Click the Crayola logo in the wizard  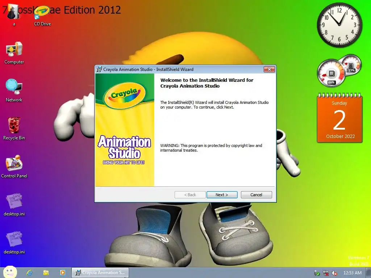[125, 95]
